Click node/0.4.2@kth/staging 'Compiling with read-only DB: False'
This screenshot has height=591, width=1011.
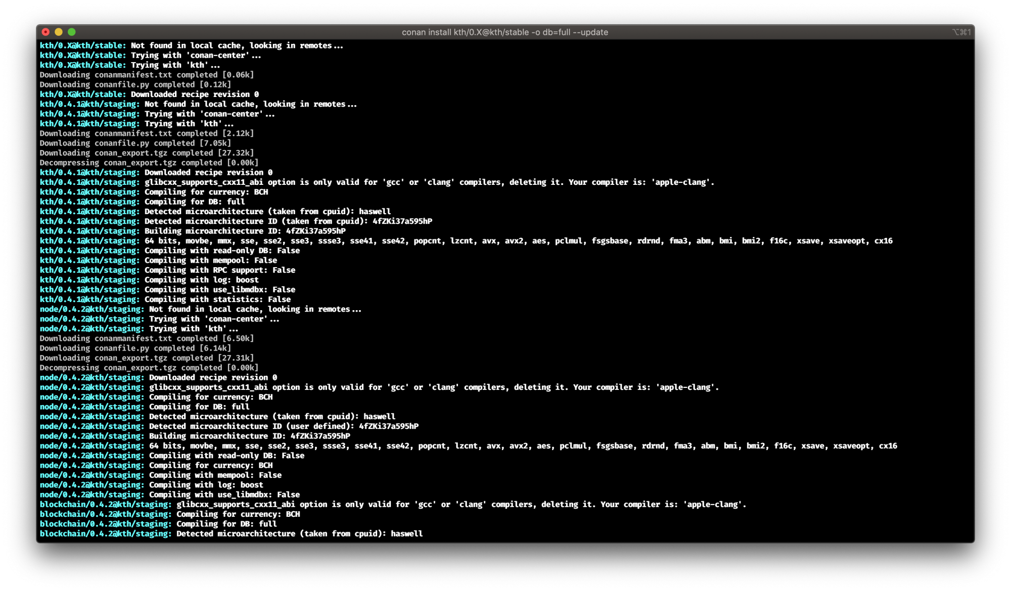pos(172,456)
